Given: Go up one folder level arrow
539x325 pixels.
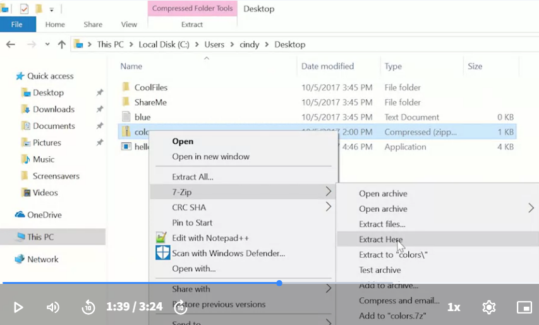Looking at the screenshot, I should tap(61, 44).
